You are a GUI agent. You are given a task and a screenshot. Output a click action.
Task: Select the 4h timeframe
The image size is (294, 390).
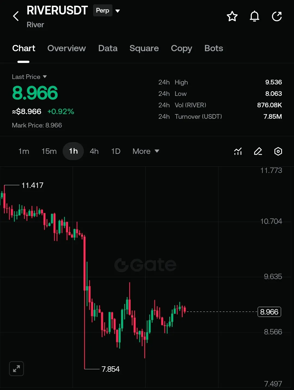tap(94, 151)
